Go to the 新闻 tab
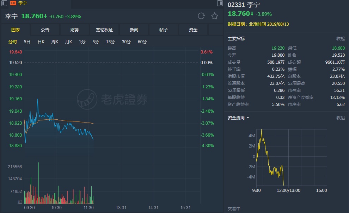 (134, 30)
